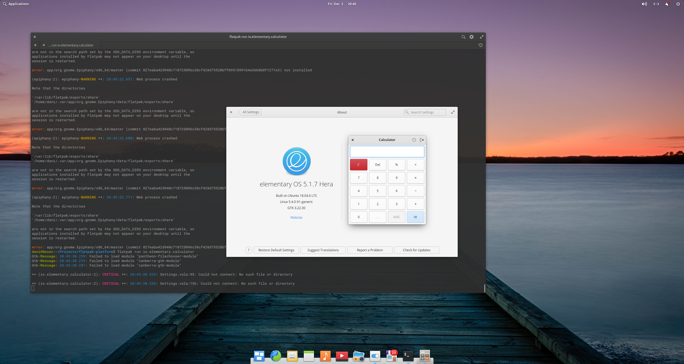The image size is (684, 364).
Task: Open terminal settings gear menu
Action: click(x=472, y=37)
